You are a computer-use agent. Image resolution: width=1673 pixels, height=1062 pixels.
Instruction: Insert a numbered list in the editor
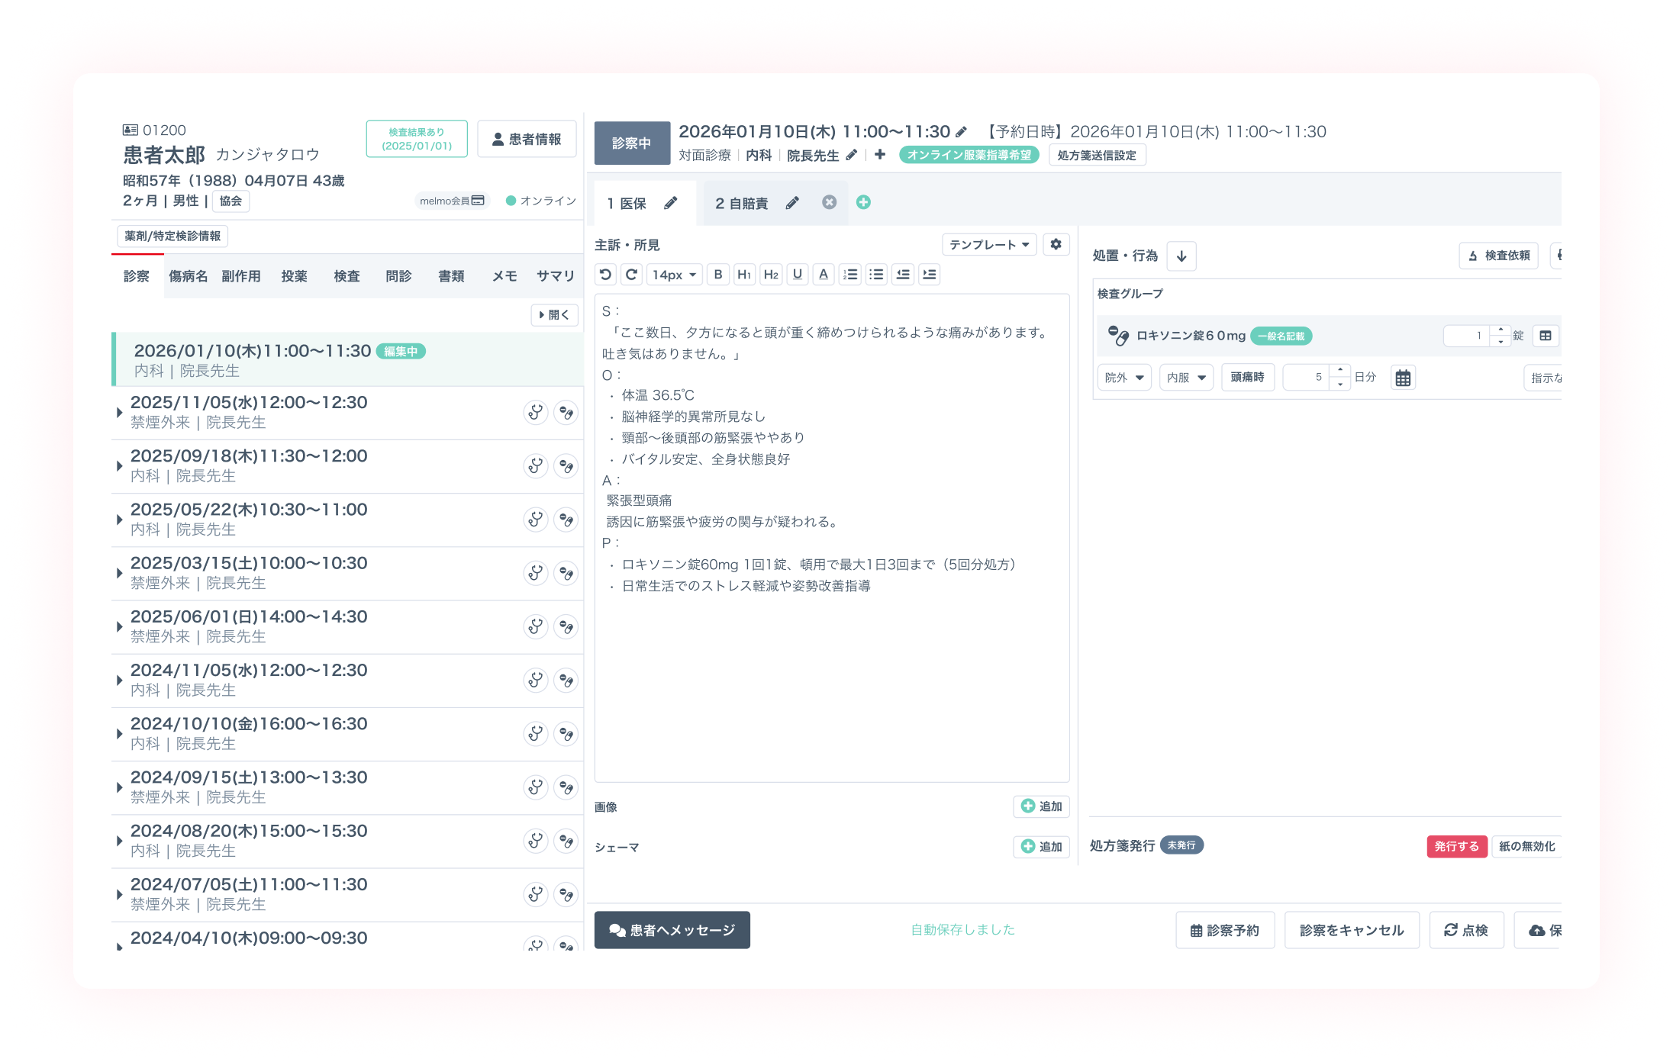[850, 275]
